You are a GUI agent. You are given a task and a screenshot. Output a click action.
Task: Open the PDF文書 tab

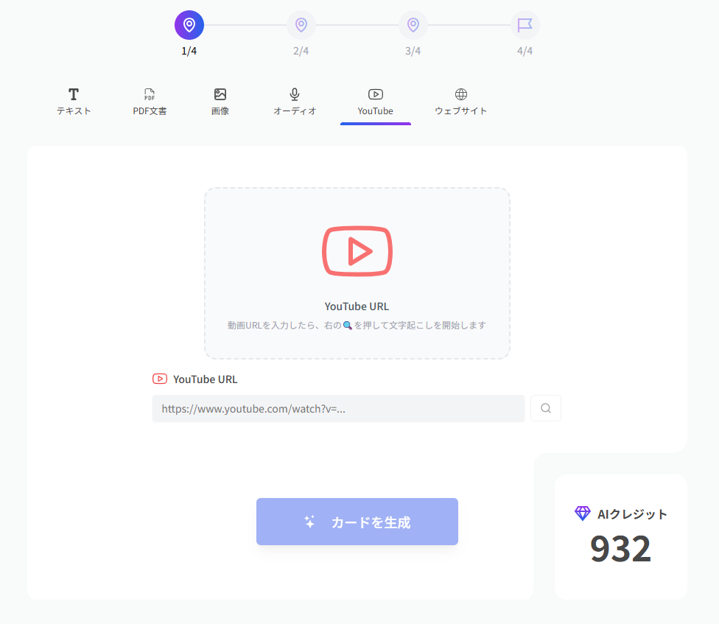tap(150, 102)
